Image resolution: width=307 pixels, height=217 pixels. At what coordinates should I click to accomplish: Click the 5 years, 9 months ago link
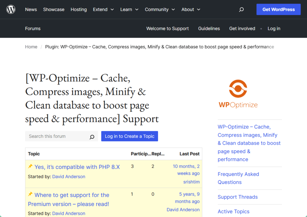click(x=187, y=198)
